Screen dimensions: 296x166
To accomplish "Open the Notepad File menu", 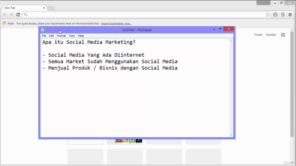I will (44, 36).
